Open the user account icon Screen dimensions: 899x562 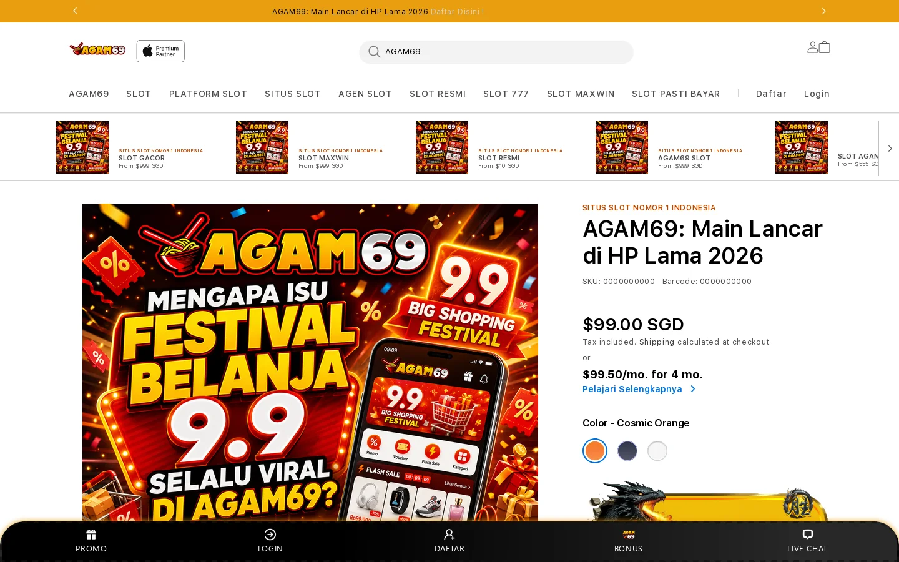coord(812,47)
